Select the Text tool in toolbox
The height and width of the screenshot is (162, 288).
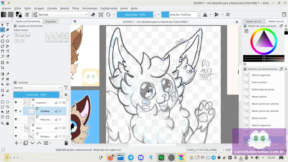coord(8,25)
